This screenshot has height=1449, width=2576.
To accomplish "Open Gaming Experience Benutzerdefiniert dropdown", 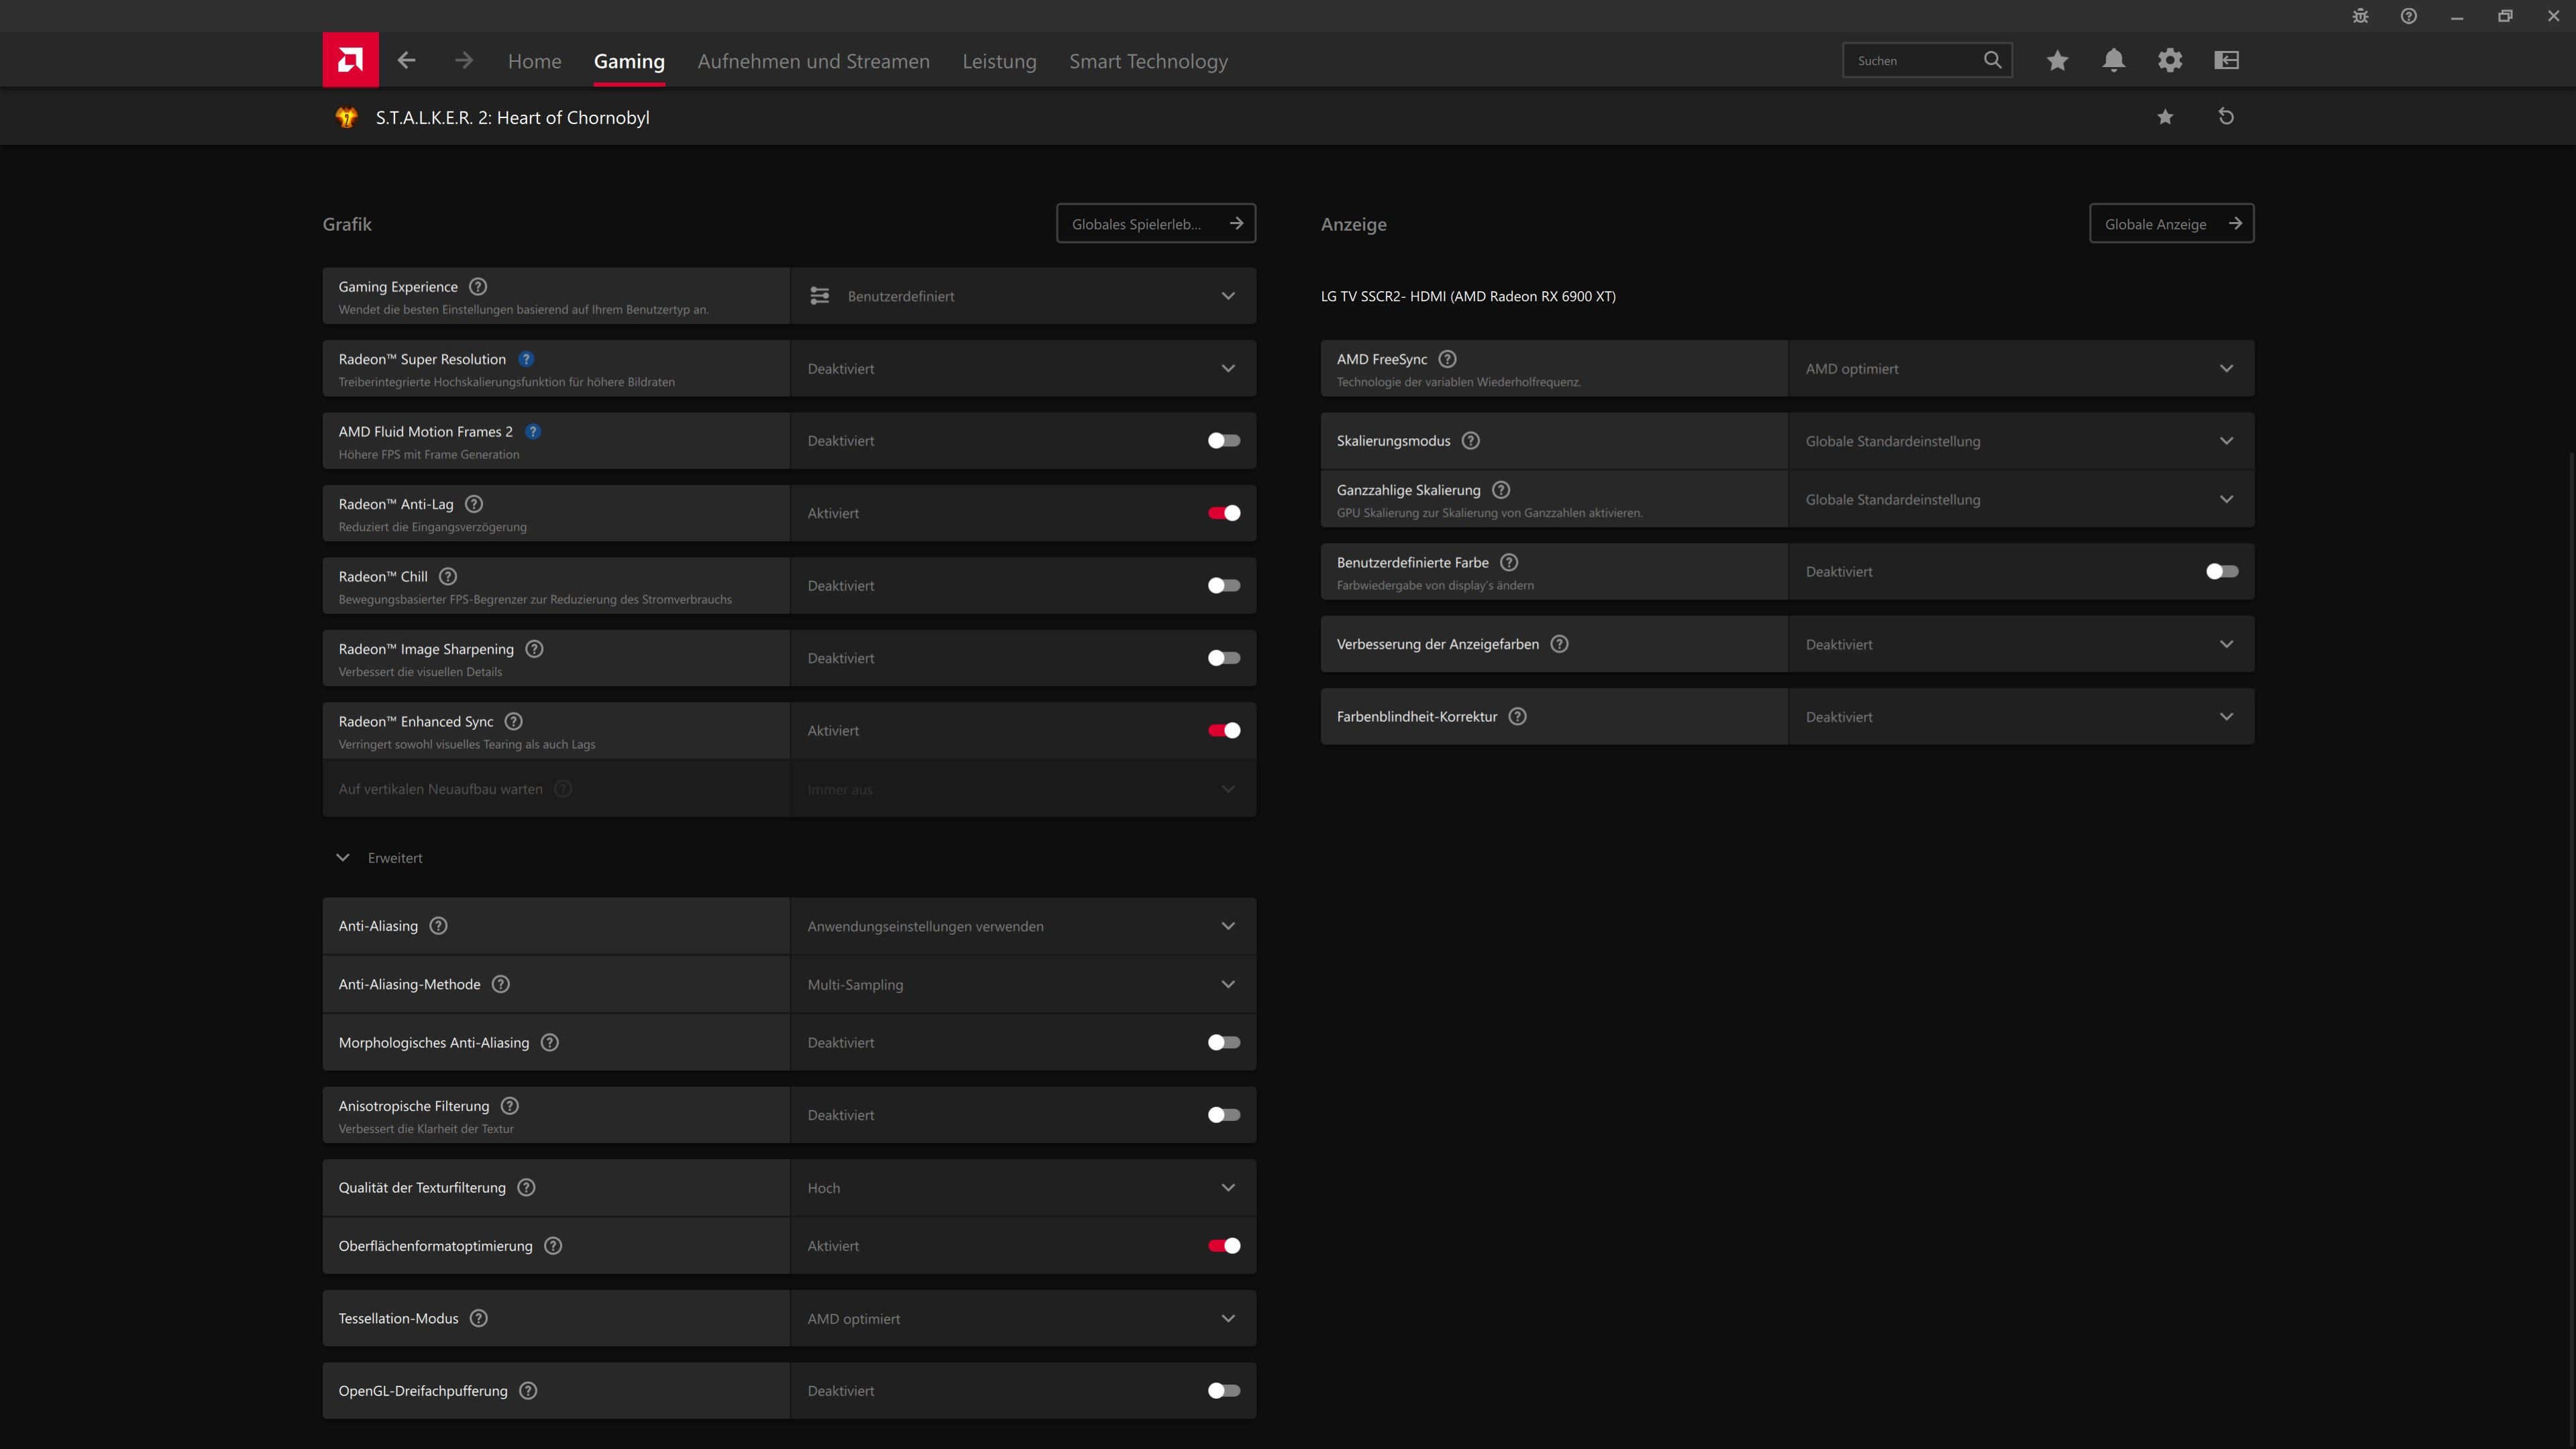I will pos(1022,296).
